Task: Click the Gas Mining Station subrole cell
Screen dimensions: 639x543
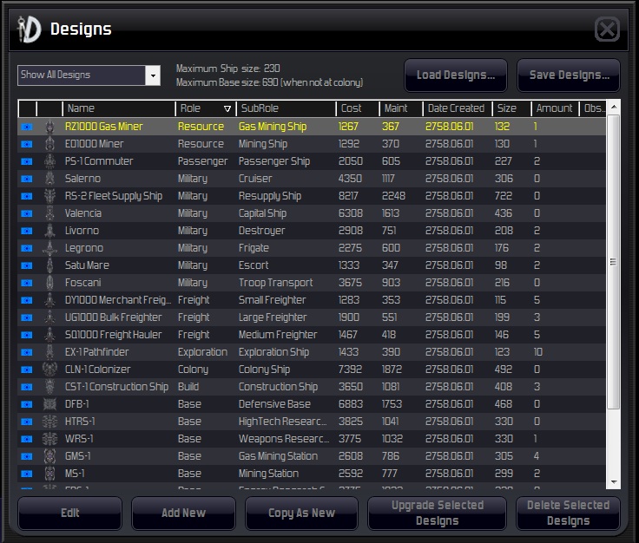Action: coord(279,456)
